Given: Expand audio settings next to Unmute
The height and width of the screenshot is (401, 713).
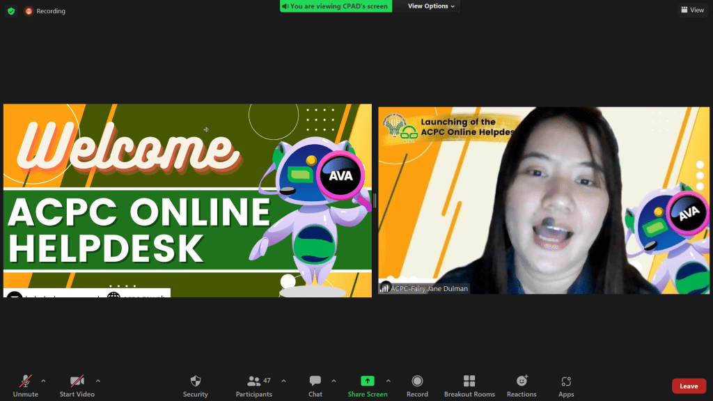Looking at the screenshot, I should pyautogui.click(x=42, y=382).
